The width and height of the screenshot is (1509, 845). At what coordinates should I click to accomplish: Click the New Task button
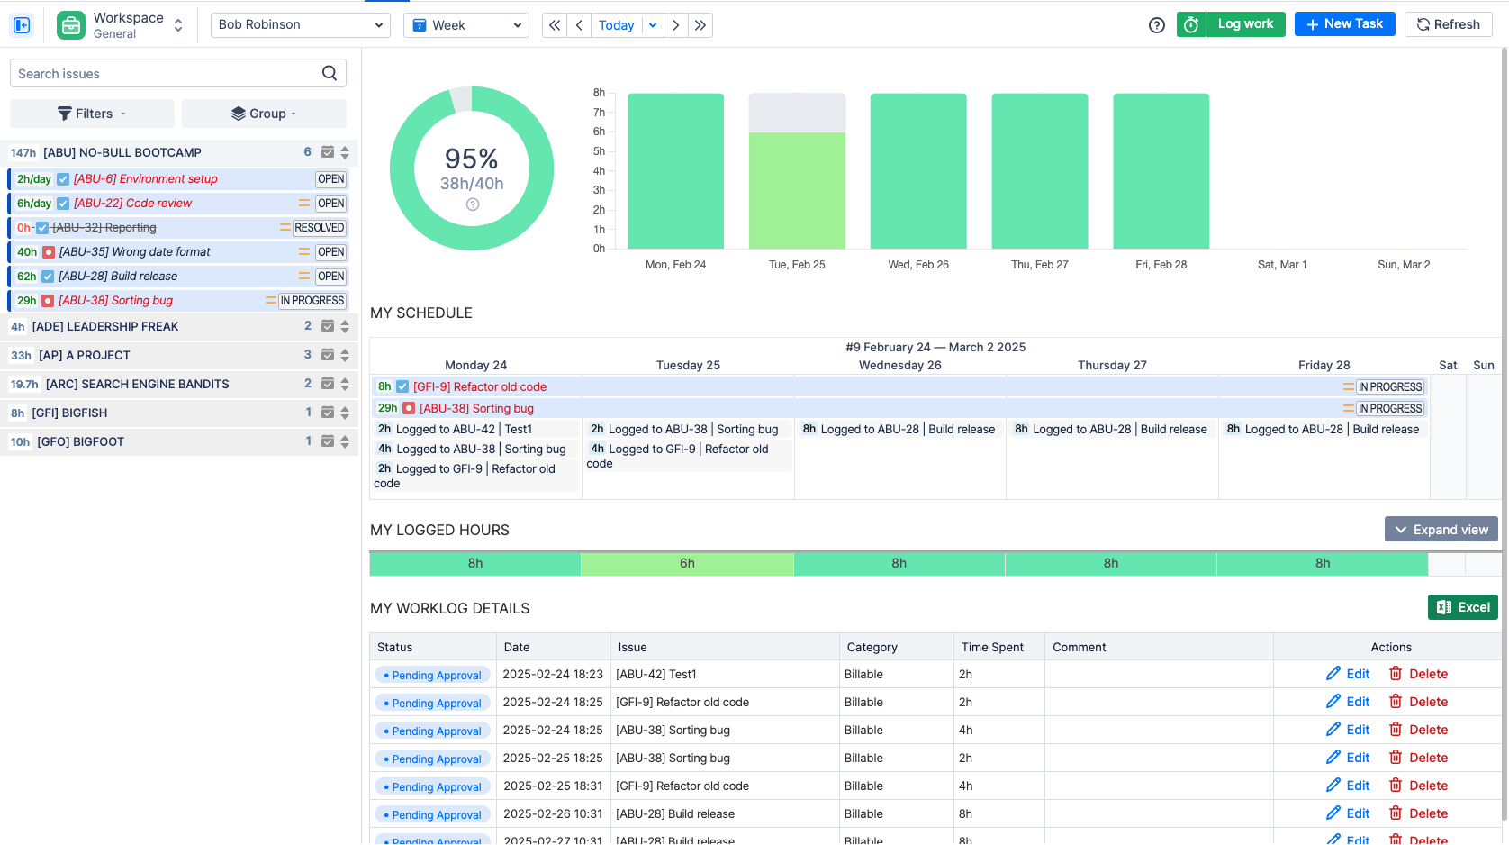(1344, 24)
